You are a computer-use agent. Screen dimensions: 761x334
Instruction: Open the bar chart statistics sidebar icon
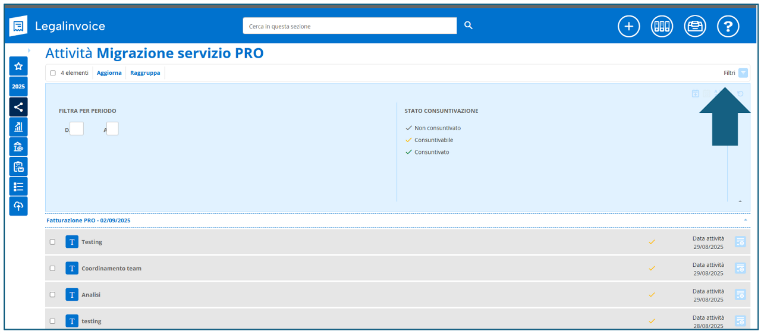[x=18, y=127]
